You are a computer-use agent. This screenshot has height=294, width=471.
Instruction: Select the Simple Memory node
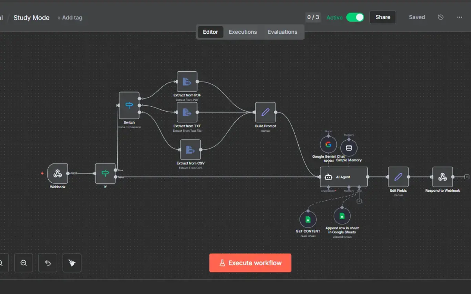349,148
